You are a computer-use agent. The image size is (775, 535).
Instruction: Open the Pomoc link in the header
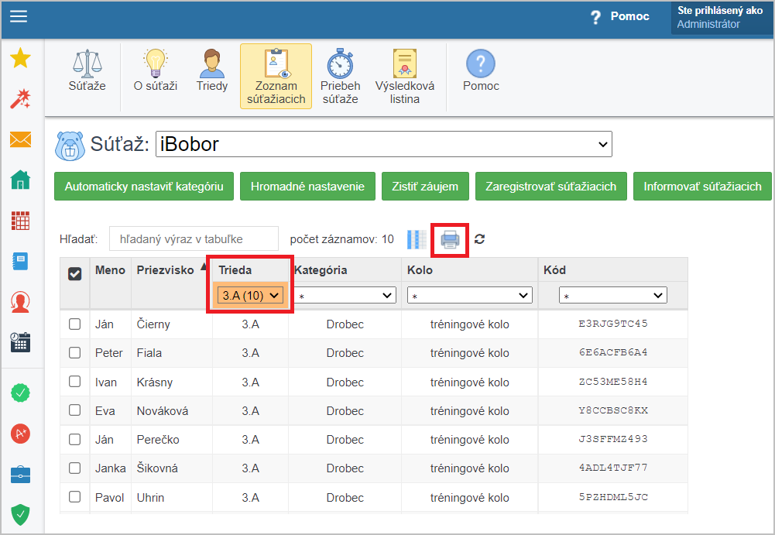tap(629, 16)
